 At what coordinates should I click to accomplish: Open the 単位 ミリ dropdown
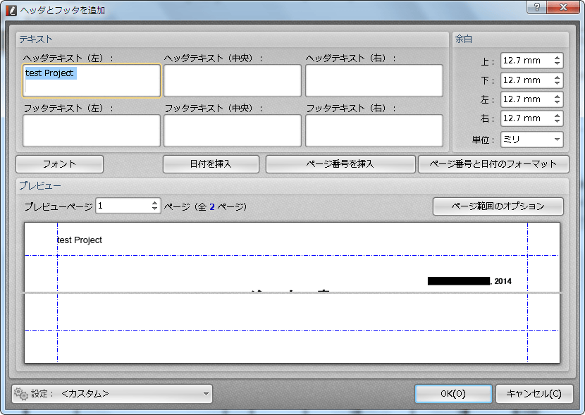pos(531,140)
